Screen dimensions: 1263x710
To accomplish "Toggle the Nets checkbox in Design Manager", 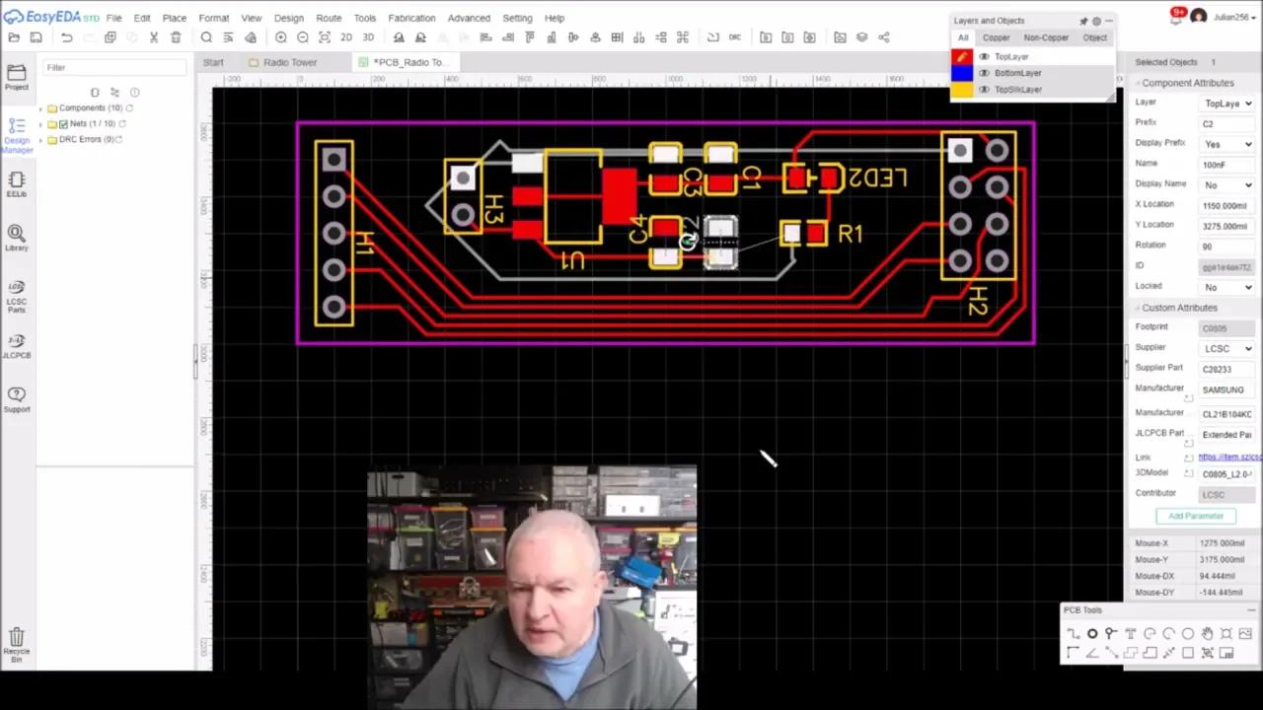I will tap(63, 123).
